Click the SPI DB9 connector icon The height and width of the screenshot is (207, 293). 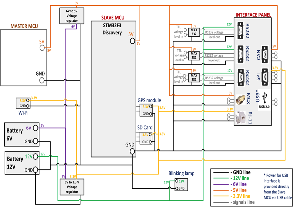point(265,75)
